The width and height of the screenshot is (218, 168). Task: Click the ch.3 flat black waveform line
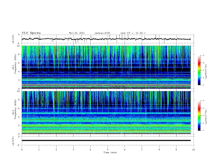click(x=106, y=141)
